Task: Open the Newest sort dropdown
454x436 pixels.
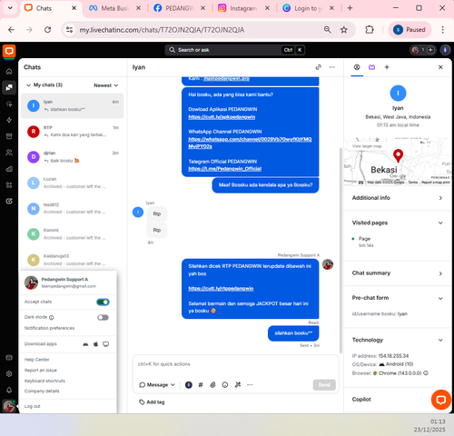Action: coord(106,85)
